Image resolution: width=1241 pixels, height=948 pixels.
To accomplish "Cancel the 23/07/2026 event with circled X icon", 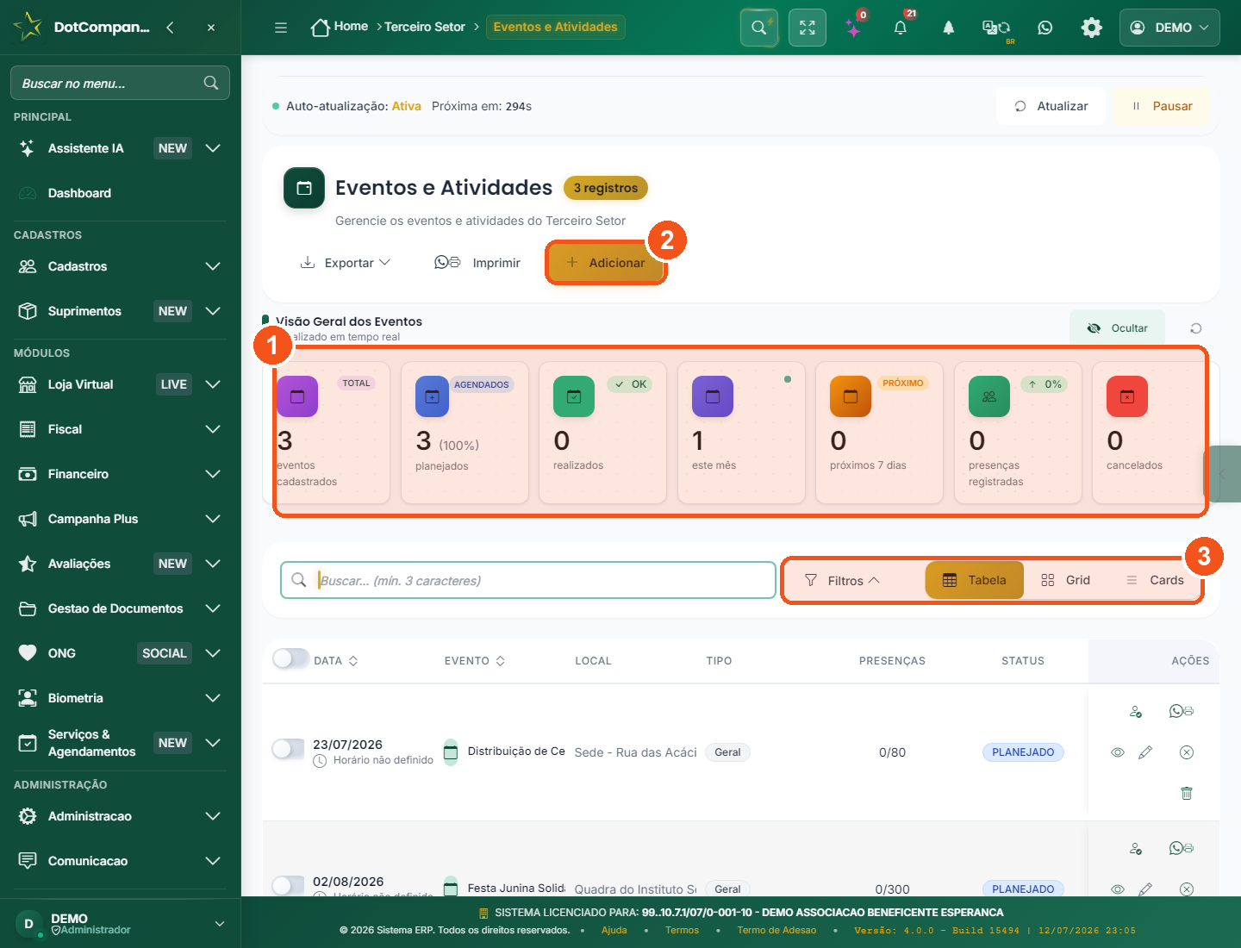I will (1187, 752).
